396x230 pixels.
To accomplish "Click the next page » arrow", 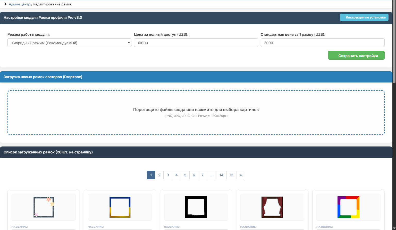I will pyautogui.click(x=241, y=175).
